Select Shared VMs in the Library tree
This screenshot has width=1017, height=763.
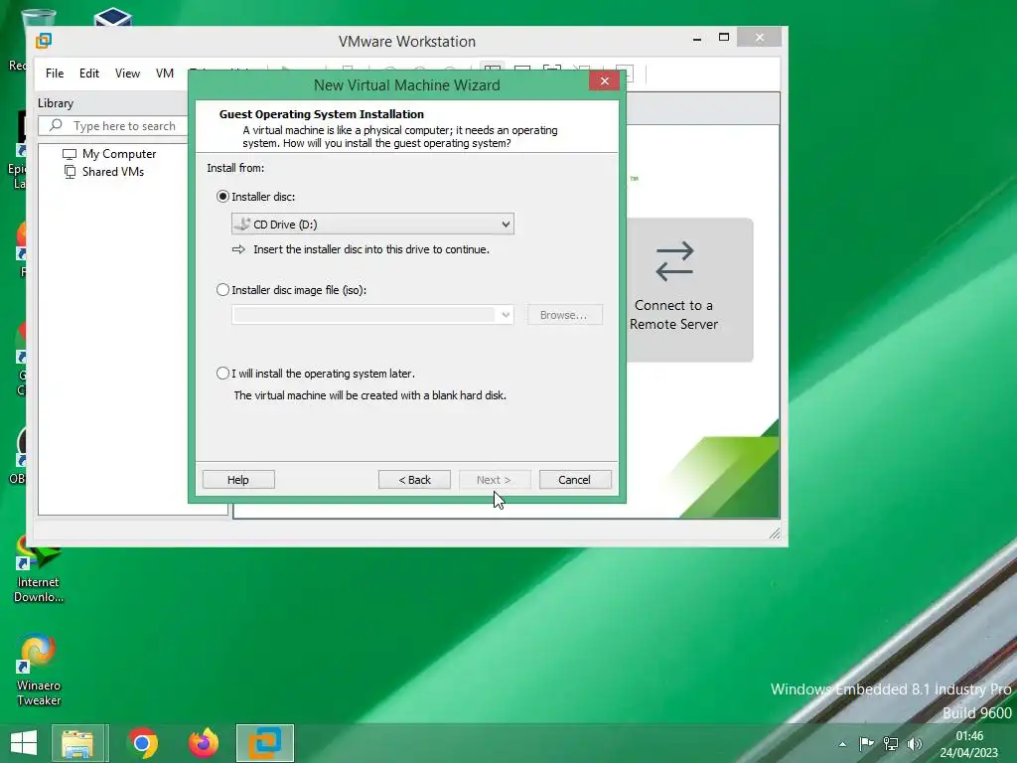pyautogui.click(x=103, y=172)
